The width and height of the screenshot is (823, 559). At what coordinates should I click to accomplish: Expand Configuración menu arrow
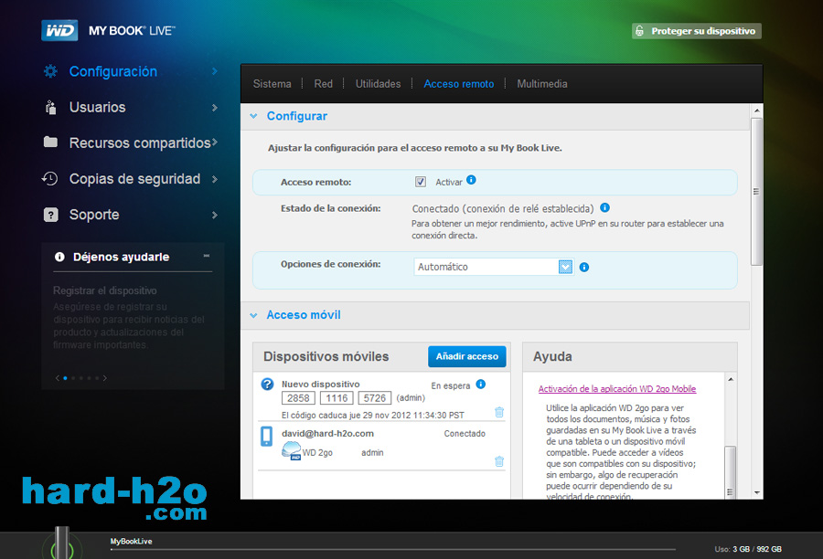[215, 71]
